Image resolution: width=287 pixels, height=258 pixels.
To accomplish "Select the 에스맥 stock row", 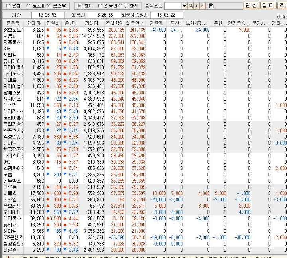I will (145, 105).
